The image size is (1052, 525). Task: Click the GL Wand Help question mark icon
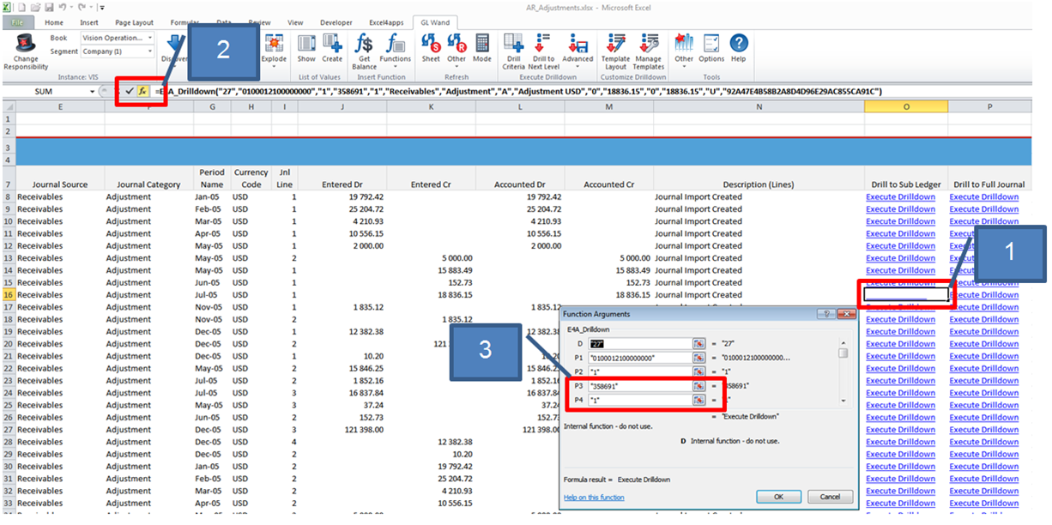(738, 43)
